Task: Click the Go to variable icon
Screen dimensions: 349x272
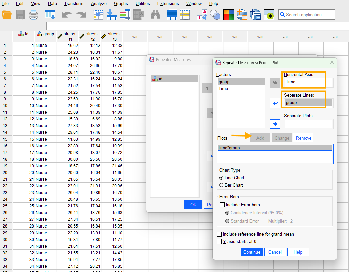Action: coord(112,15)
